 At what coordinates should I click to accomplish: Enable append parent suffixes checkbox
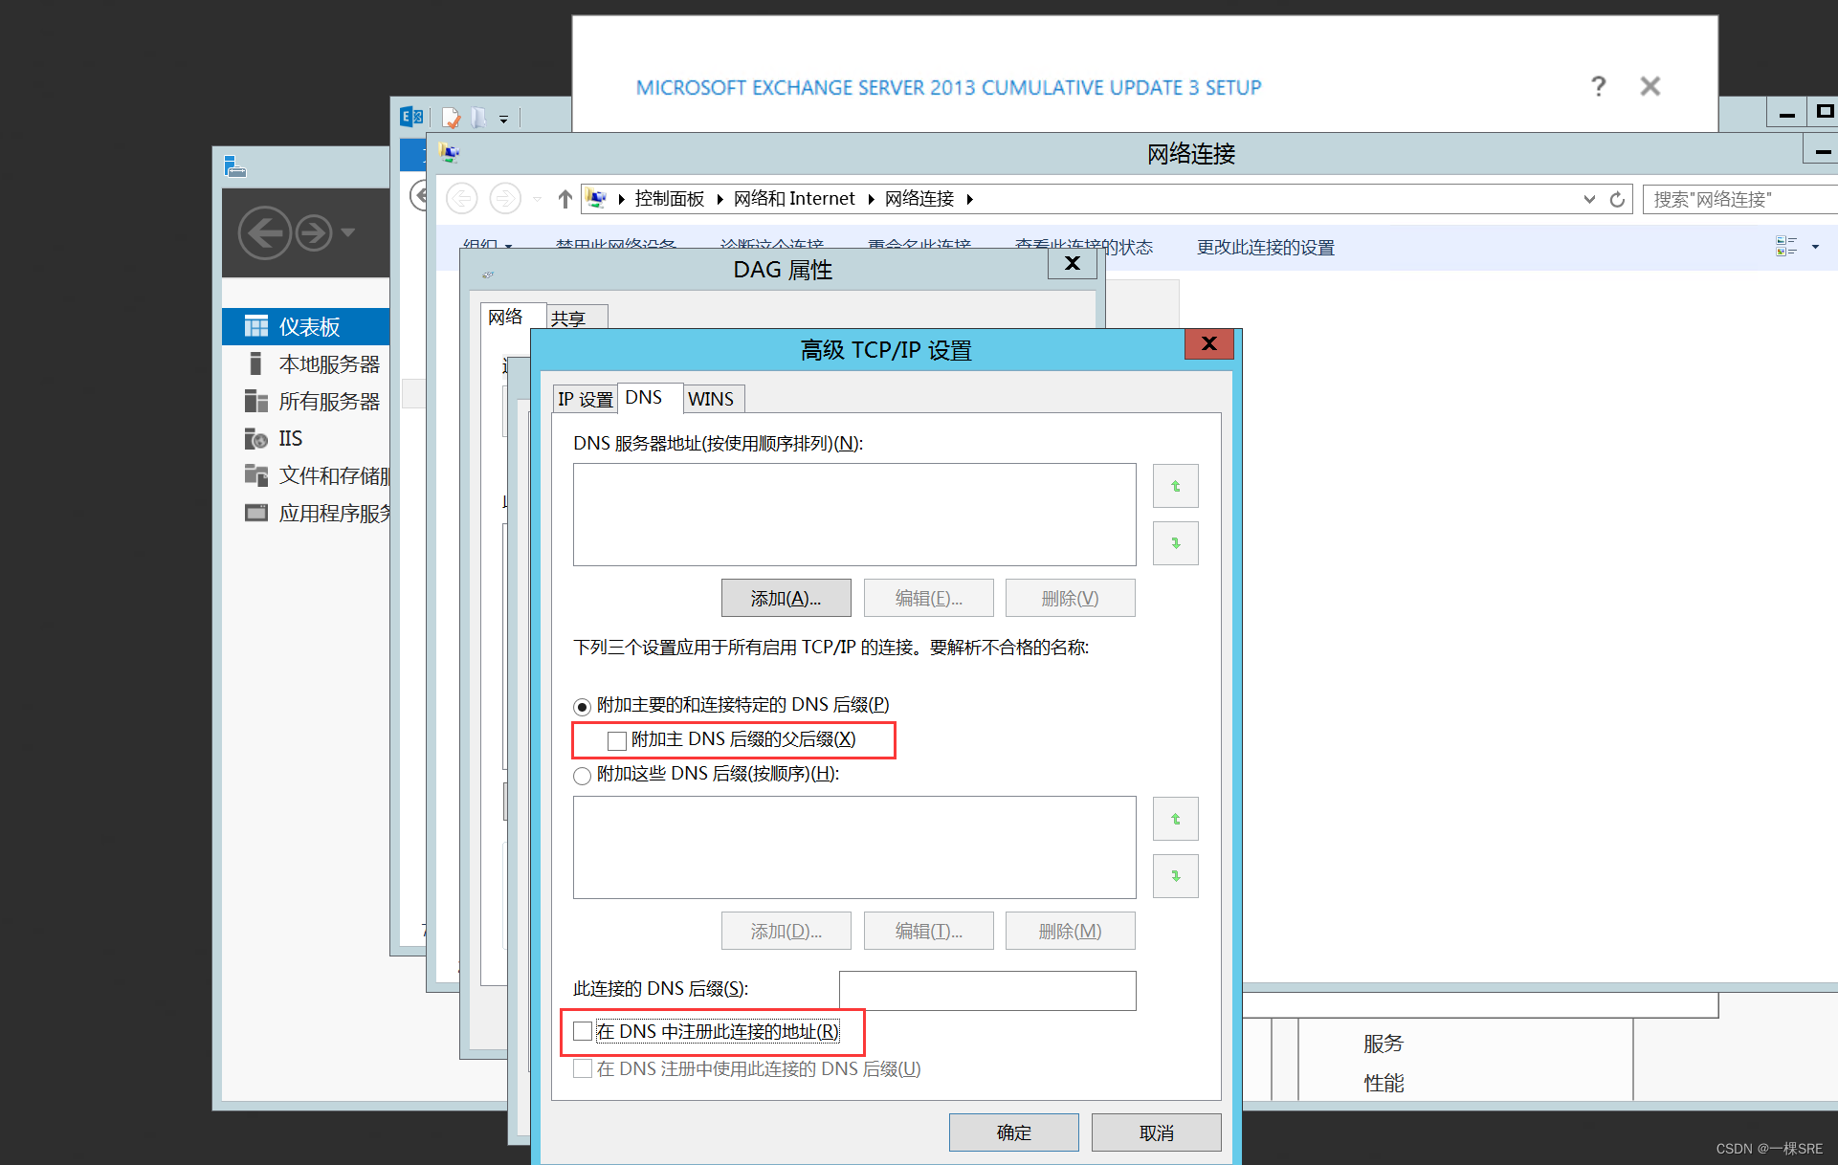[x=617, y=740]
